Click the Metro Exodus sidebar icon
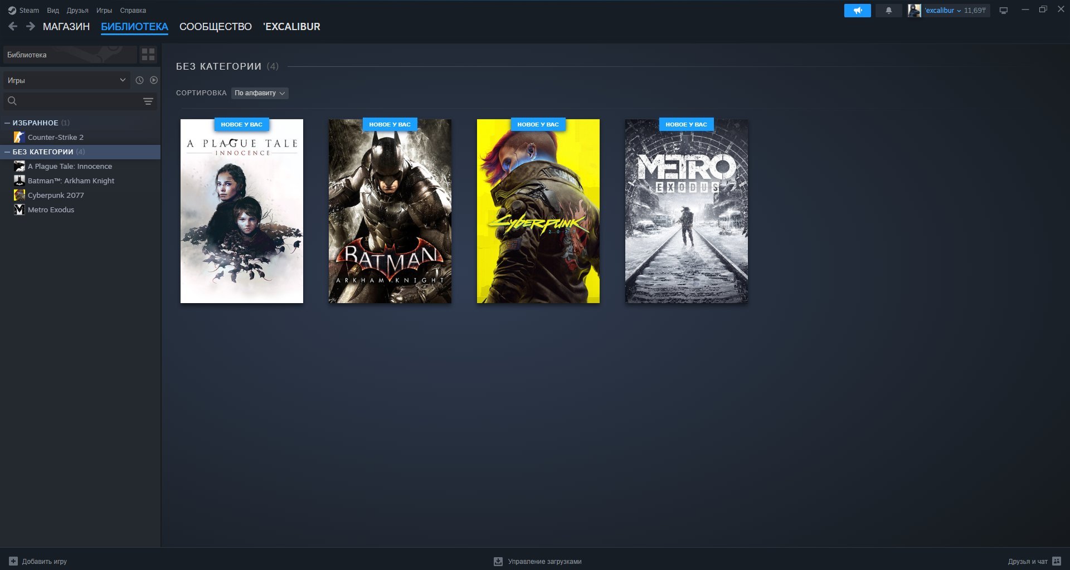This screenshot has width=1070, height=570. (19, 210)
